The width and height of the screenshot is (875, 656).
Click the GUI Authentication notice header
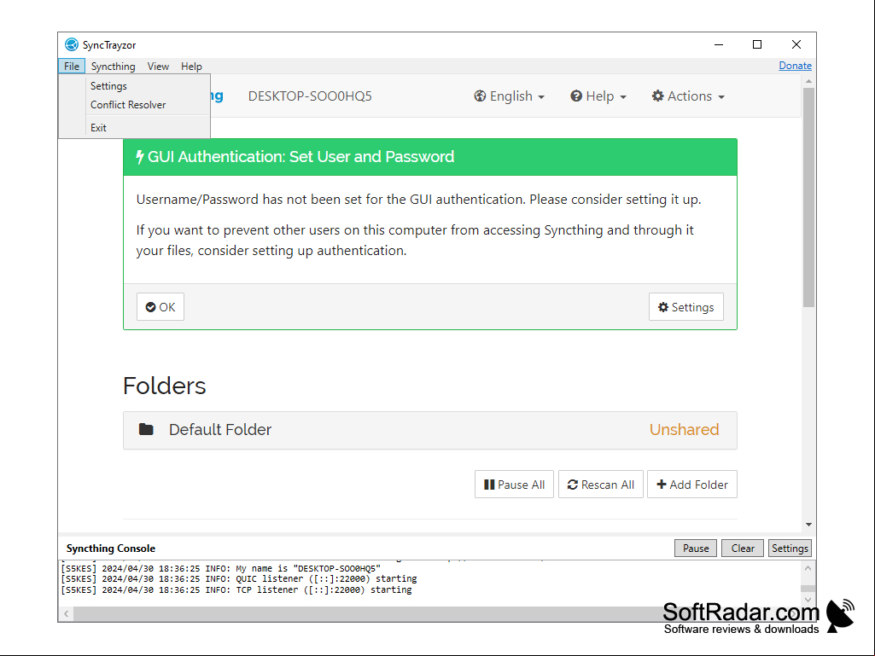(430, 157)
